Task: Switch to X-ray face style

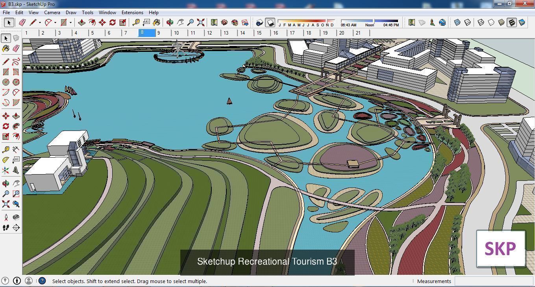Action: tap(457, 22)
